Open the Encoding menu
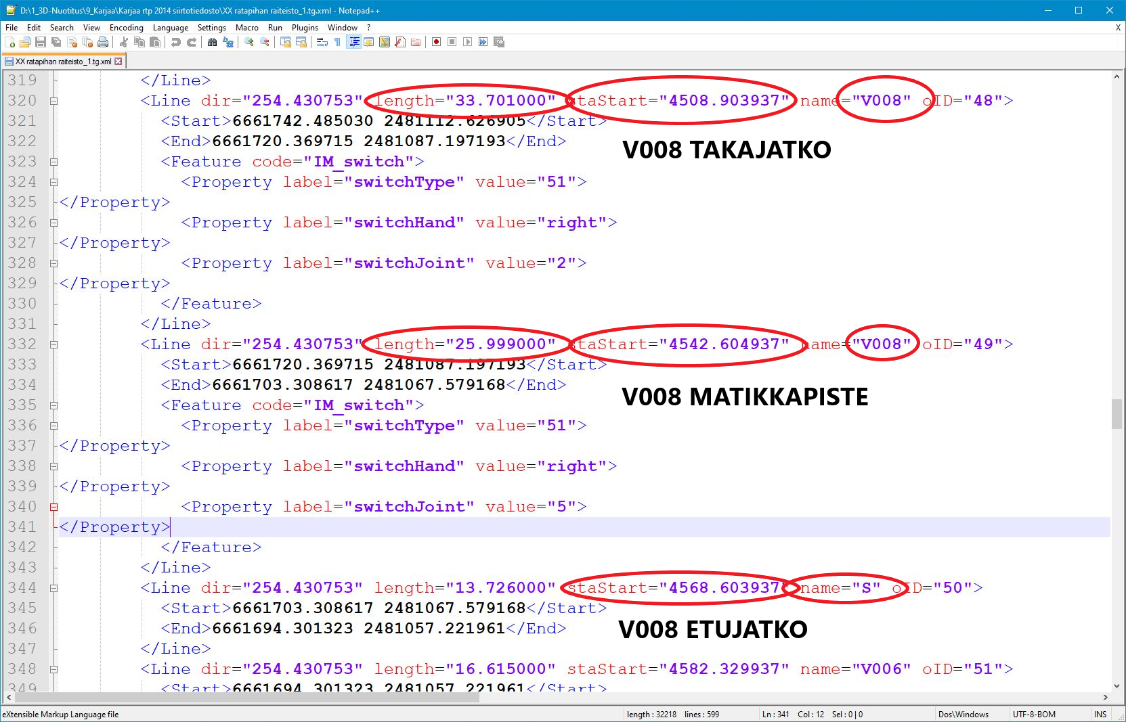This screenshot has height=722, width=1126. pyautogui.click(x=126, y=28)
